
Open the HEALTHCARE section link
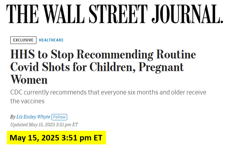(x=51, y=40)
